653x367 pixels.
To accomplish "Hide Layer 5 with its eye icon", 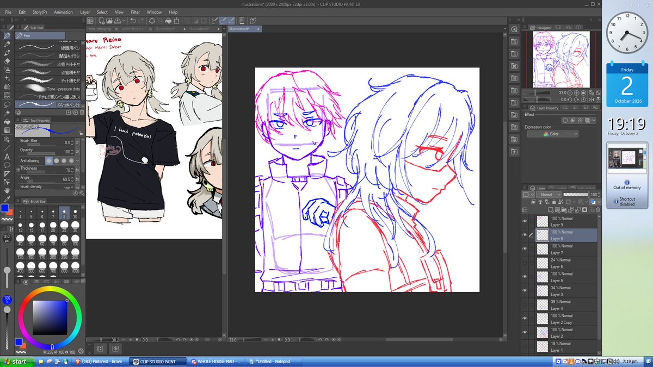I will [525, 277].
